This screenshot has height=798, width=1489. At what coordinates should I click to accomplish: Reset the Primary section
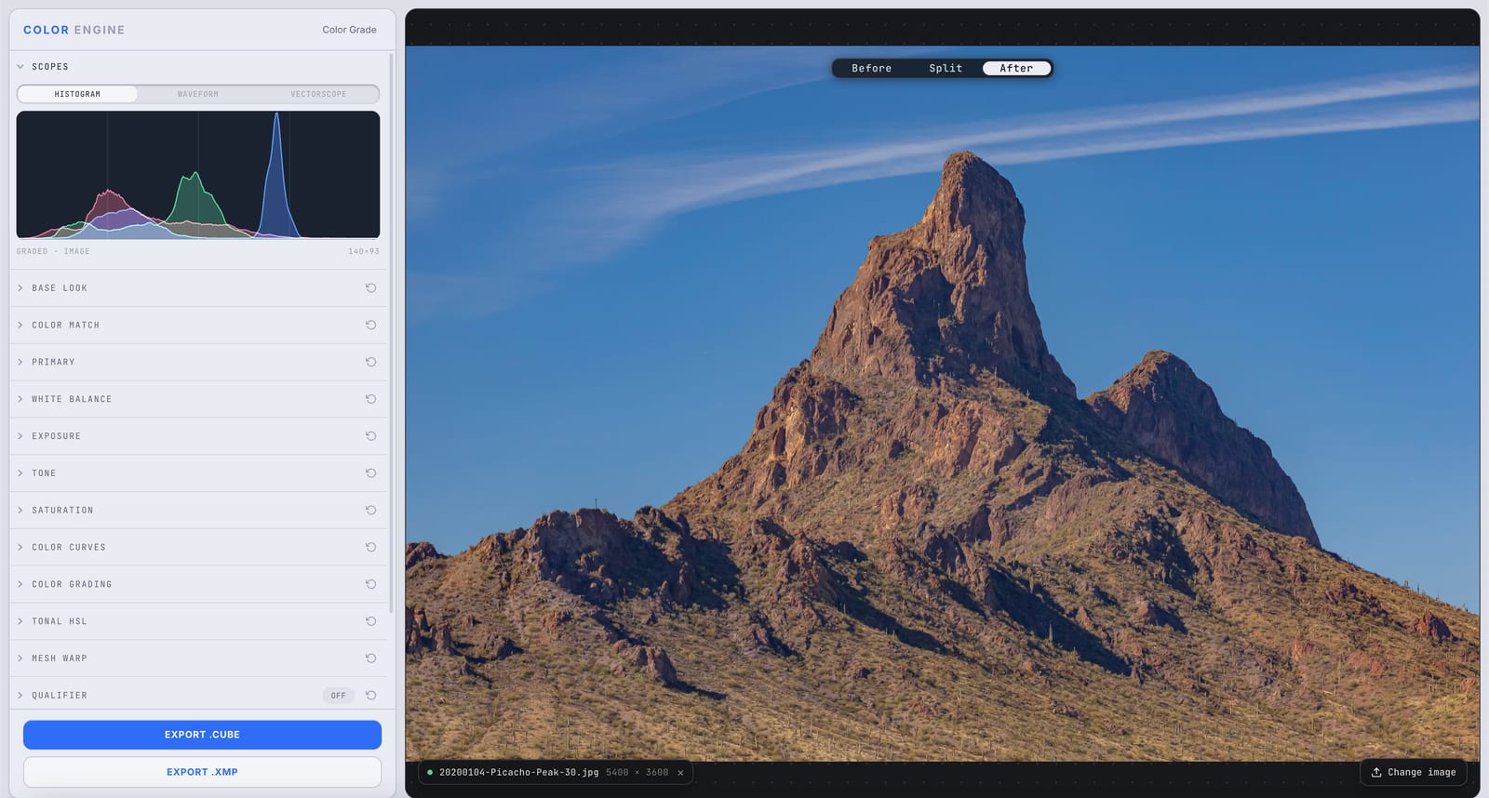point(370,363)
